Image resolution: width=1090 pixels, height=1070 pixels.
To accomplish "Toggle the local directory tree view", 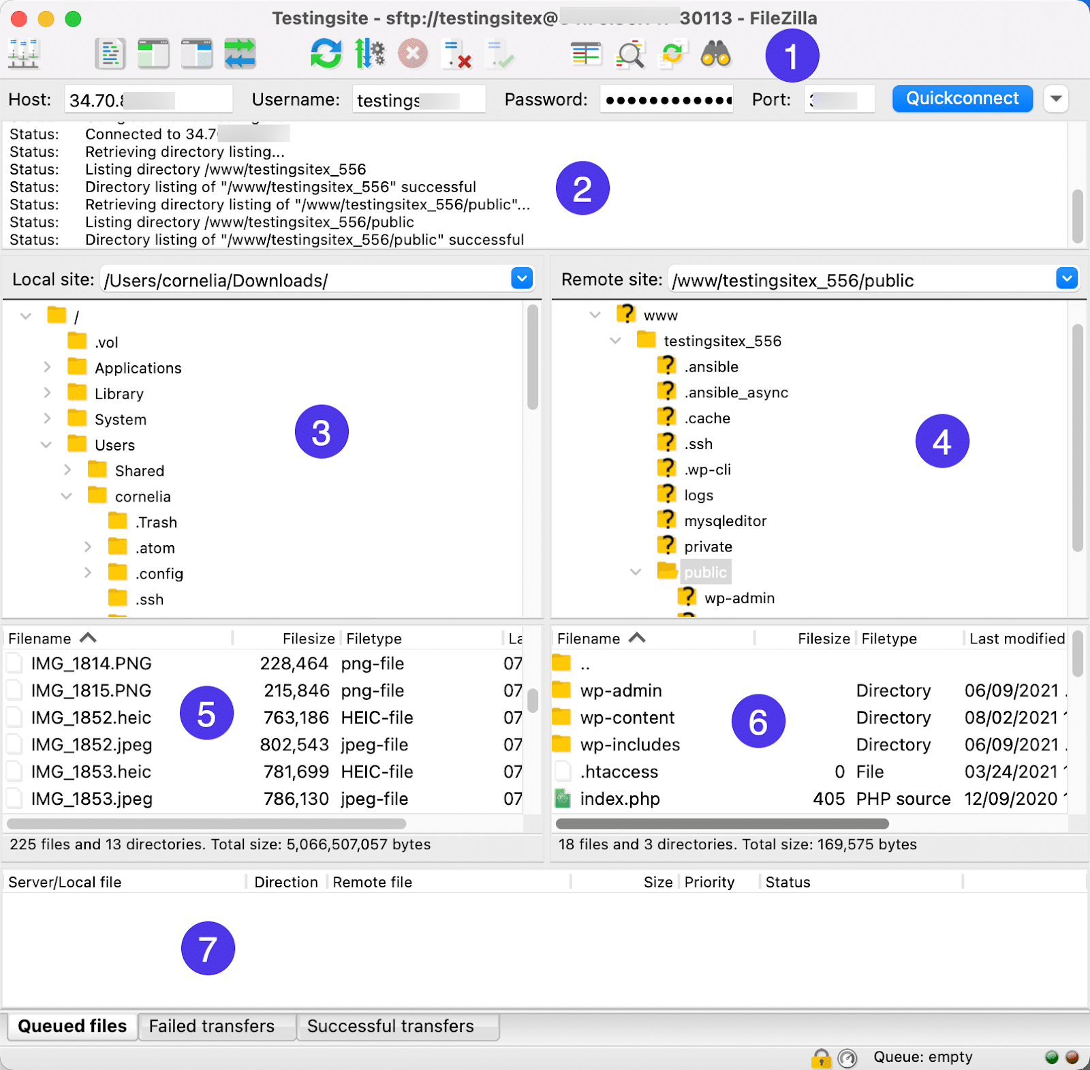I will (153, 53).
